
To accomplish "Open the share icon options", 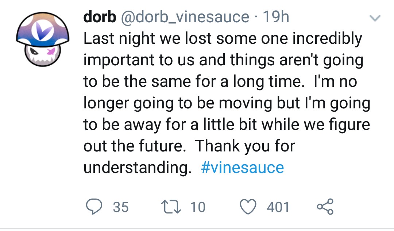I will point(325,206).
